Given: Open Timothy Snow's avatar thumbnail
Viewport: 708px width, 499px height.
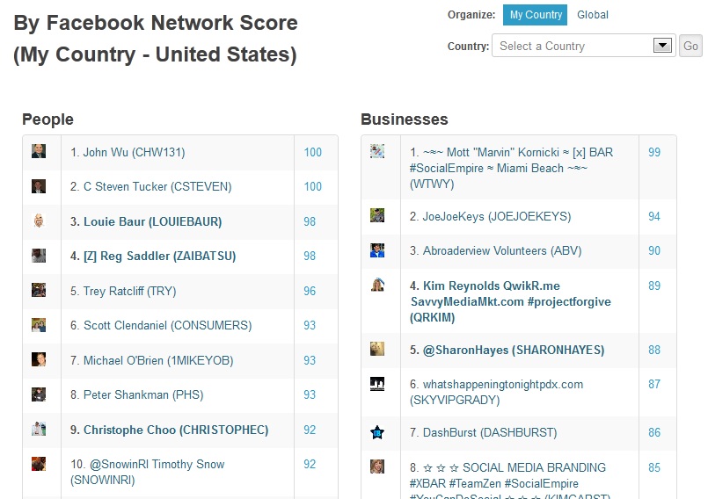Looking at the screenshot, I should pyautogui.click(x=39, y=464).
